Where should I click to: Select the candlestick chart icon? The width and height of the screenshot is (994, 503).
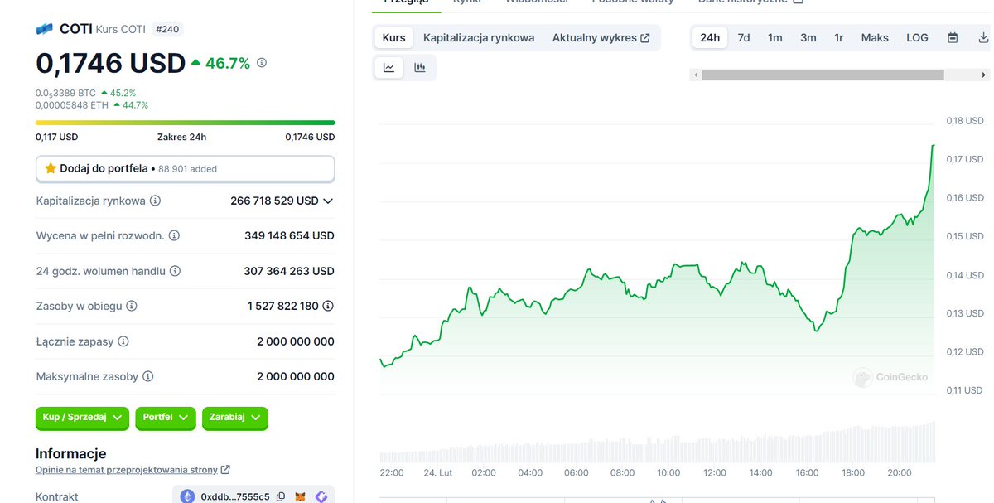420,67
